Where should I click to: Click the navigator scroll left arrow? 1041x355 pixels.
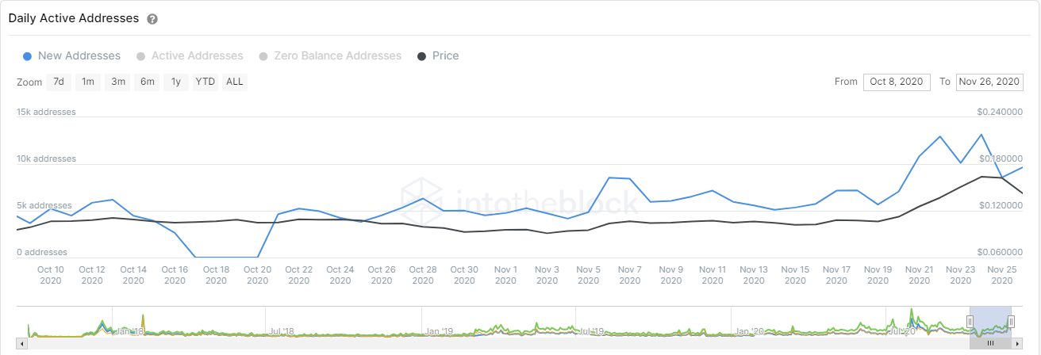(x=21, y=344)
